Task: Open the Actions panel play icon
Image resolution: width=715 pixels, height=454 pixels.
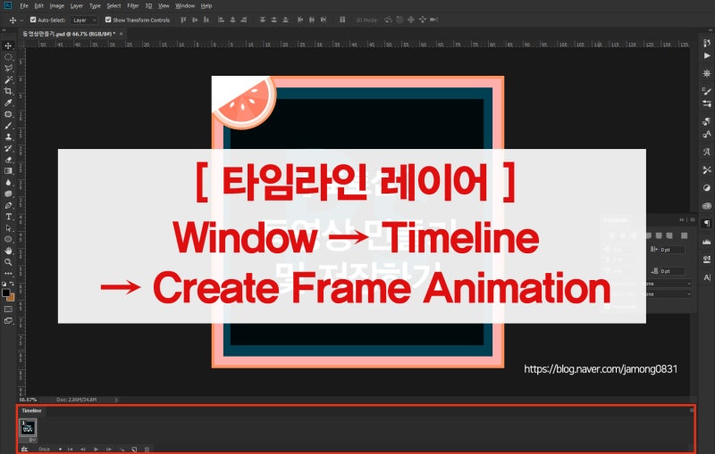Action: (707, 55)
